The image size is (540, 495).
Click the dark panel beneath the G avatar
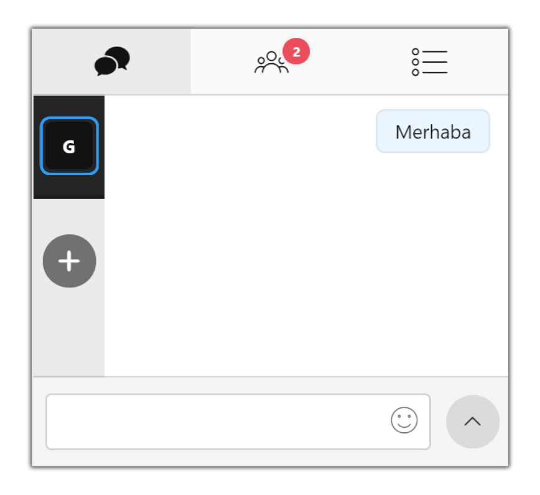pyautogui.click(x=69, y=187)
